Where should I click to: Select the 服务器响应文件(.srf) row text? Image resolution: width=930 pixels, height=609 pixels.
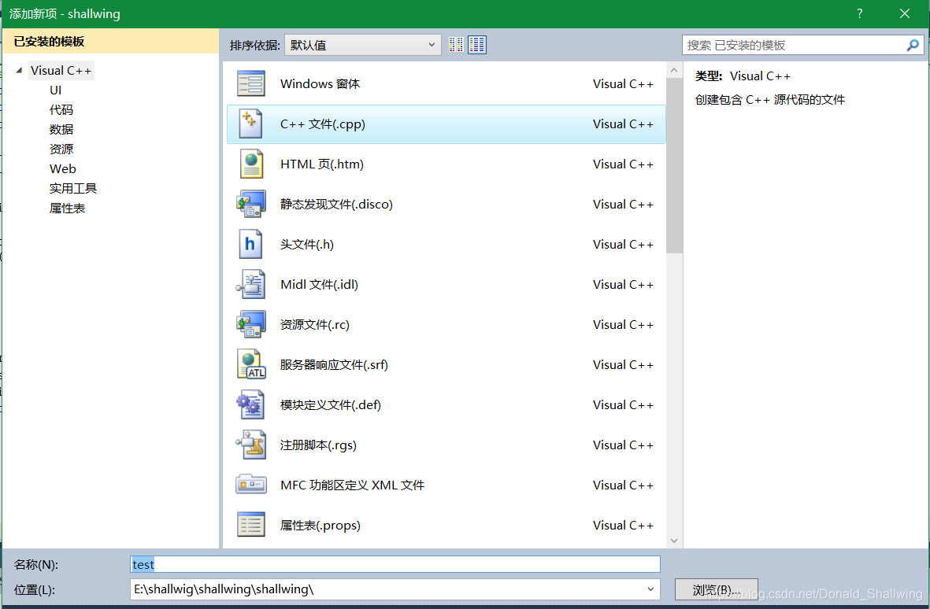(334, 365)
